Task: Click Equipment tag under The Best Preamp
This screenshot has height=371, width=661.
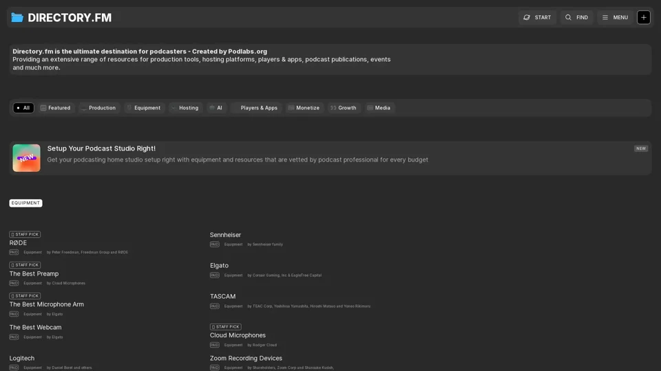Action: [32, 283]
